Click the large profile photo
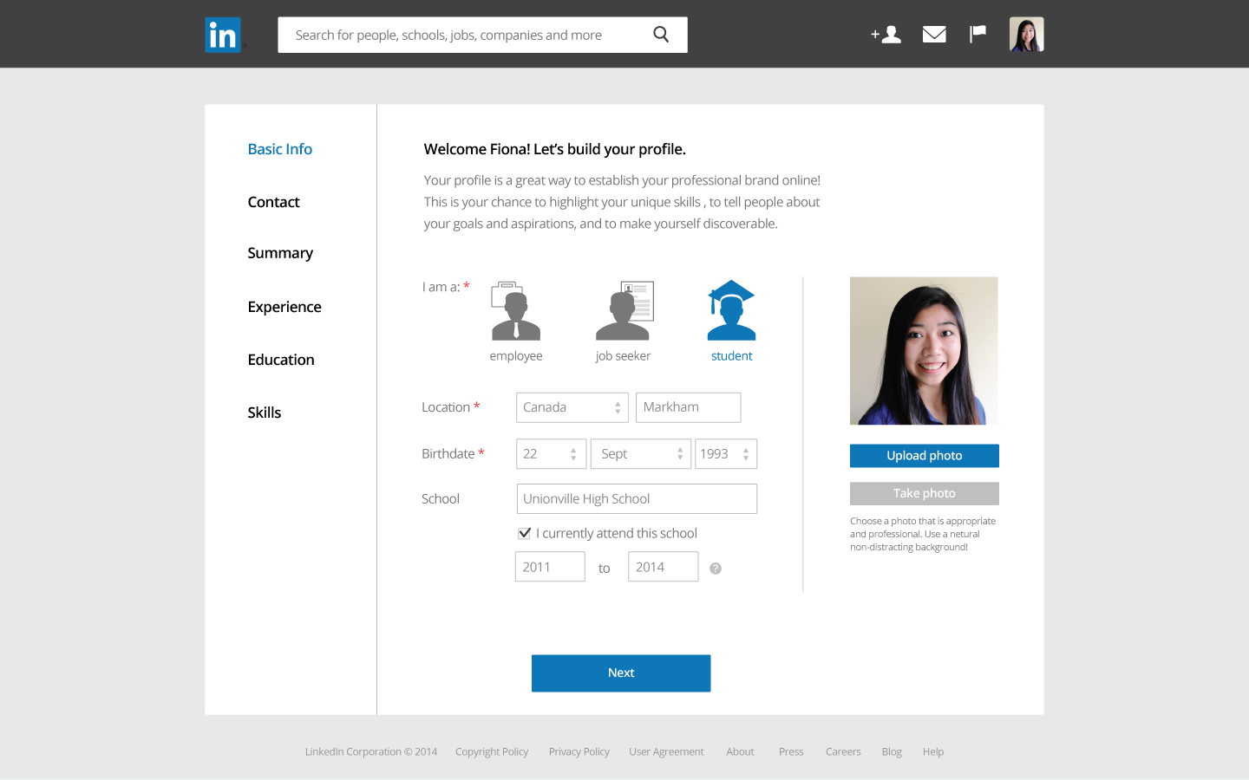The height and width of the screenshot is (780, 1249). [x=924, y=351]
